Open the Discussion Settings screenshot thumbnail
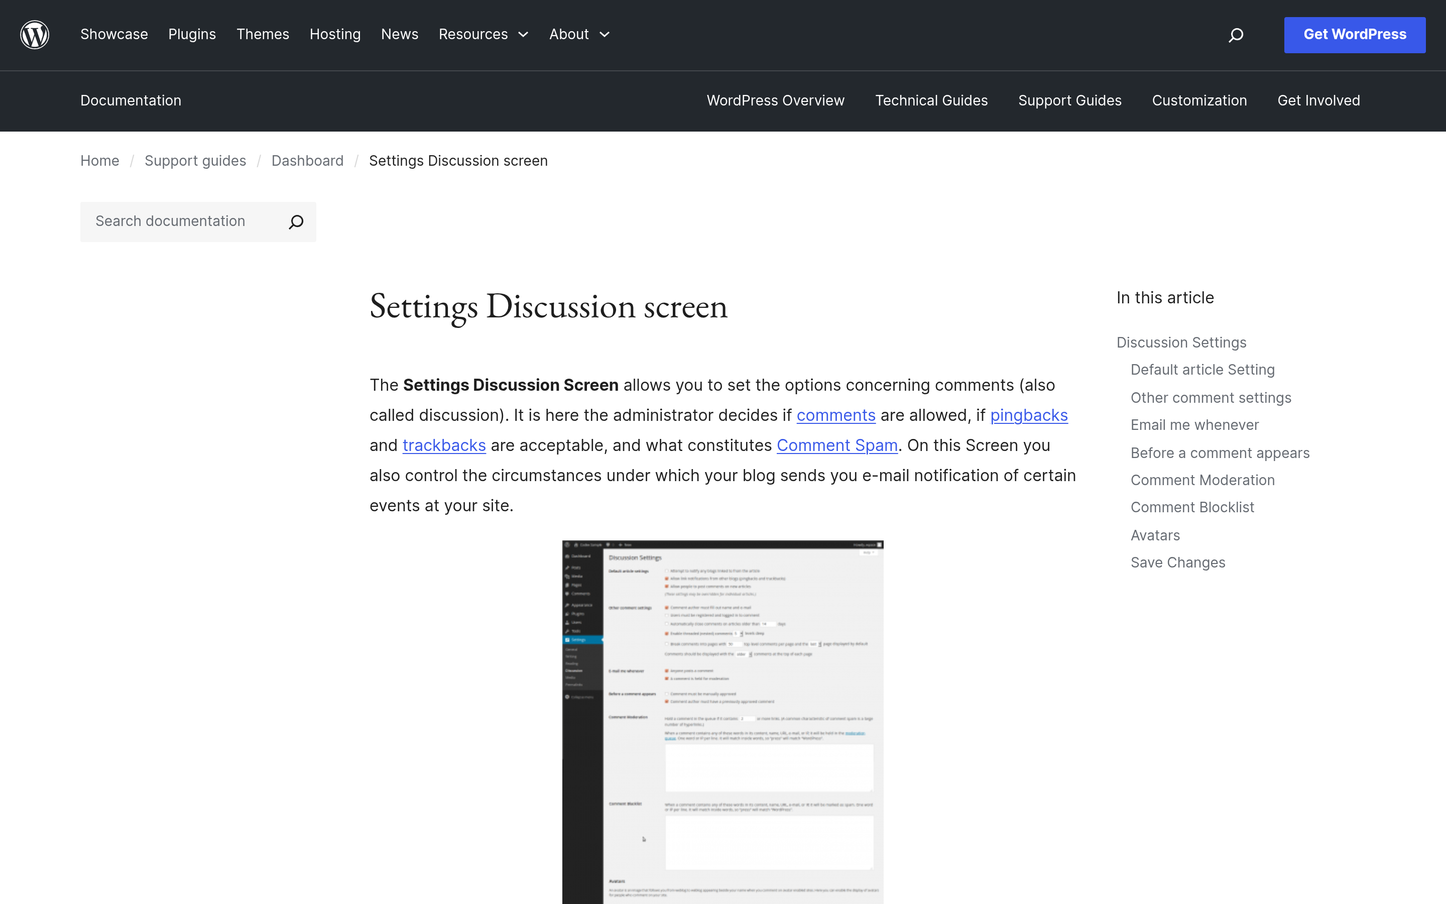Image resolution: width=1446 pixels, height=904 pixels. (x=722, y=722)
